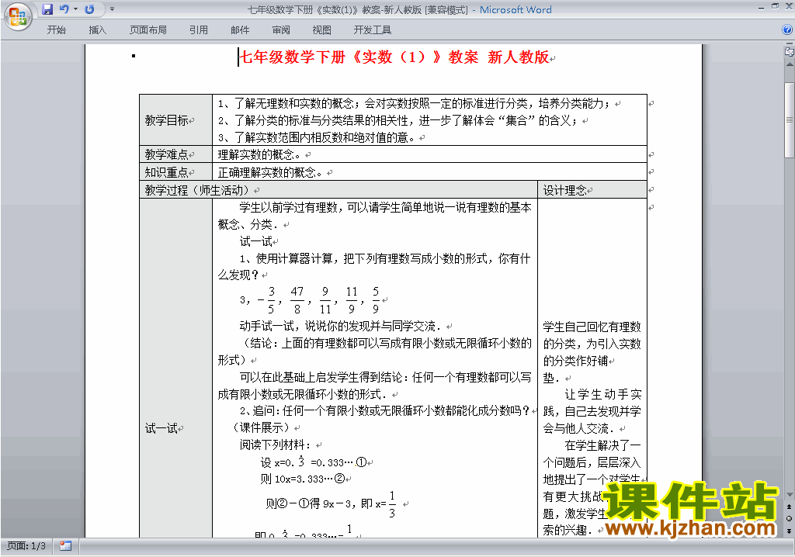
Task: Click the bullet marker left of the title
Action: pyautogui.click(x=134, y=57)
